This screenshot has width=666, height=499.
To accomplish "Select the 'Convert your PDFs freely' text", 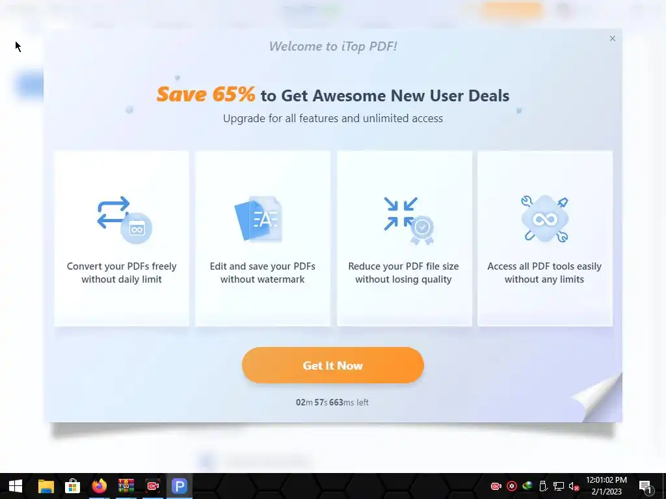I will (122, 266).
